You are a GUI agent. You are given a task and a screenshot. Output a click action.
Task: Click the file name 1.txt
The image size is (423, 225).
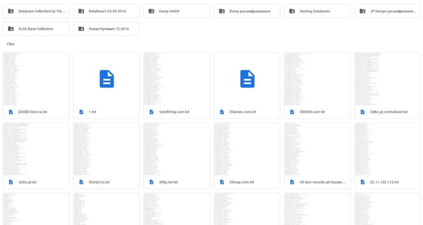click(92, 112)
